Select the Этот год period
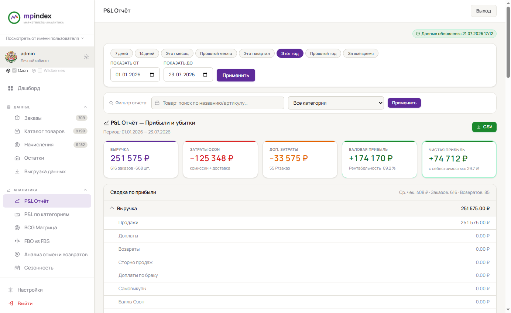 coord(290,53)
